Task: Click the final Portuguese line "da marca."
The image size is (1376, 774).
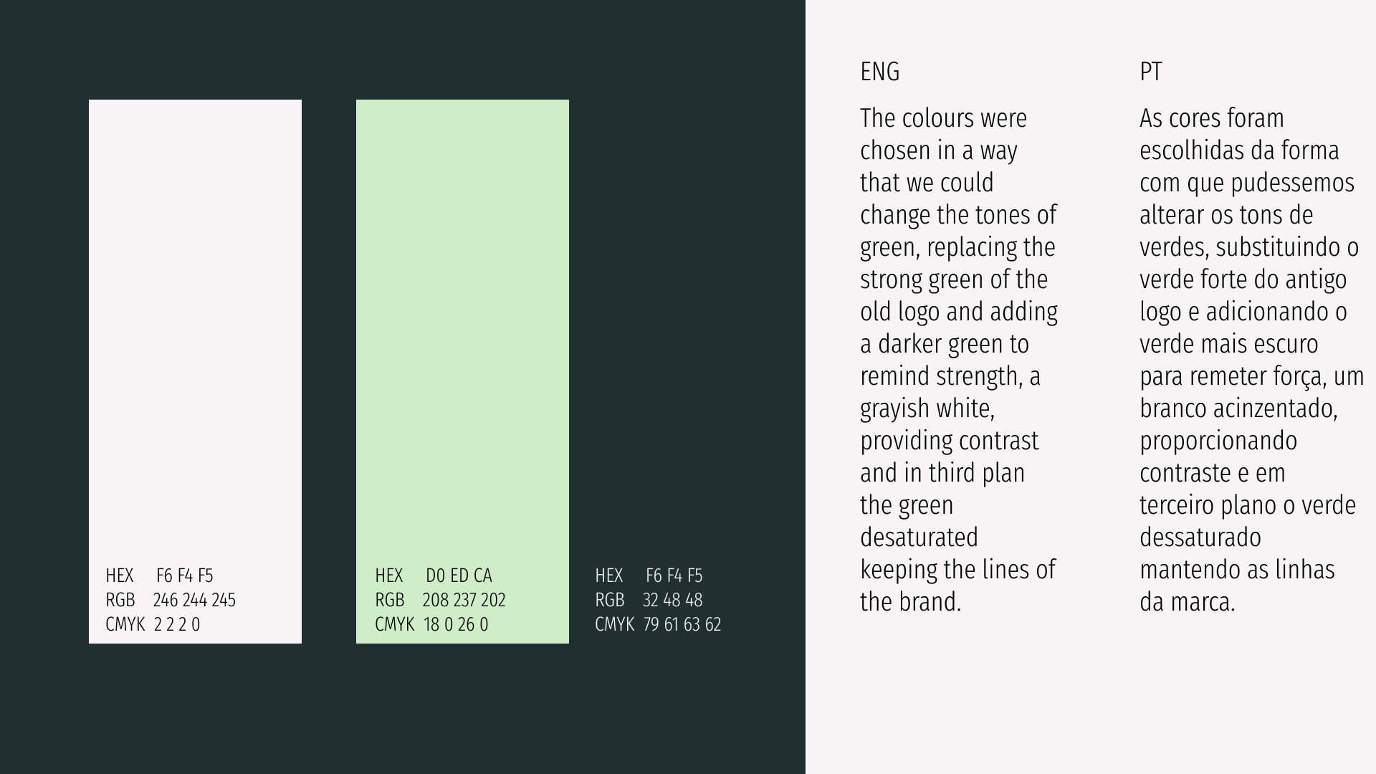Action: 1187,602
